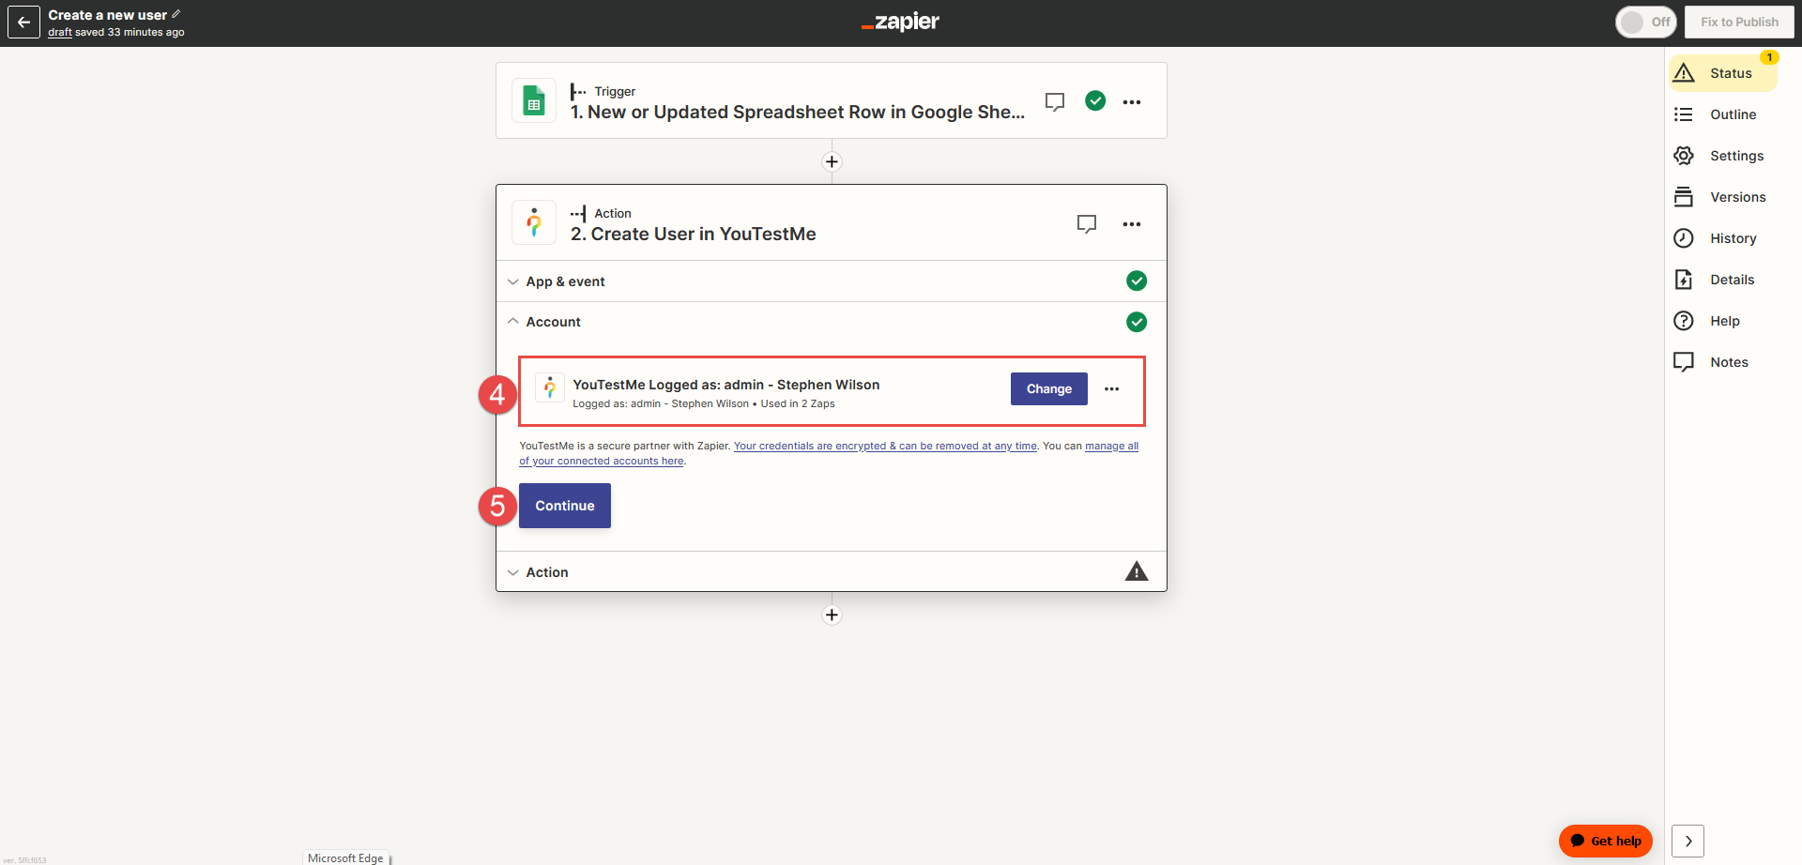Add a step after Create User action

tap(832, 615)
